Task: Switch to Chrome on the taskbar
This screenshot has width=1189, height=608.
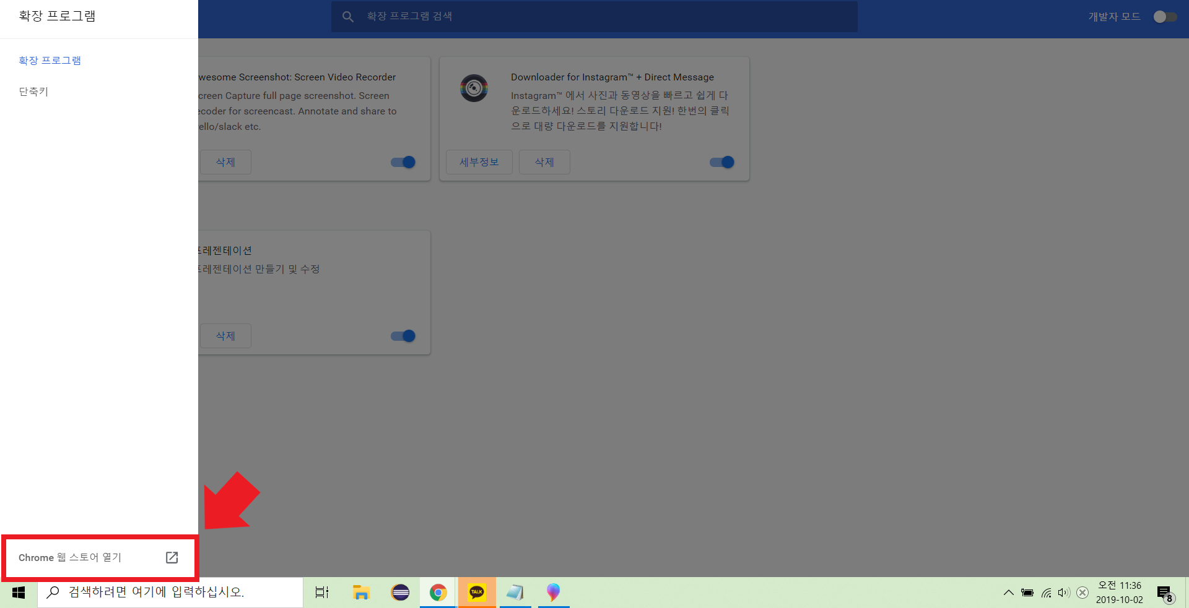Action: (438, 593)
